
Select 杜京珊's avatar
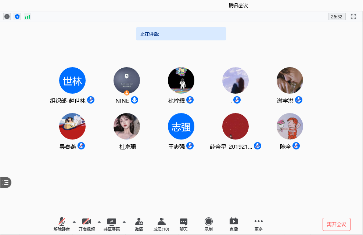tap(127, 126)
